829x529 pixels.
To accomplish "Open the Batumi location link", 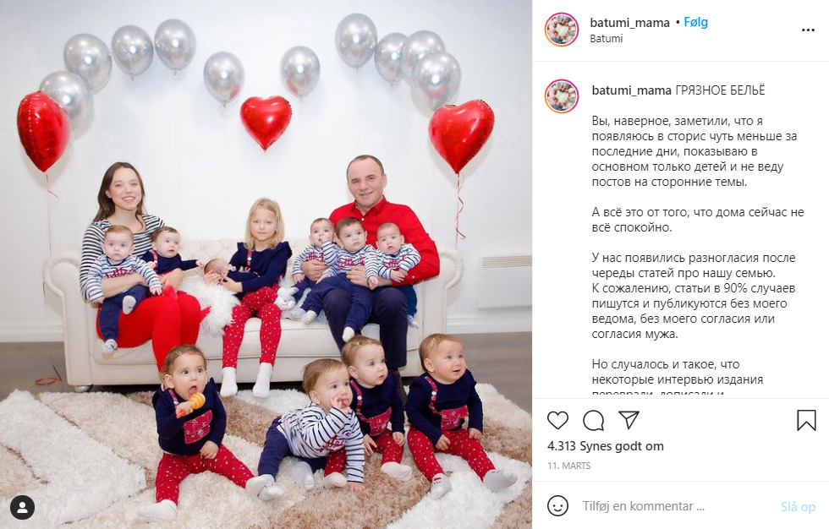I will 607,39.
